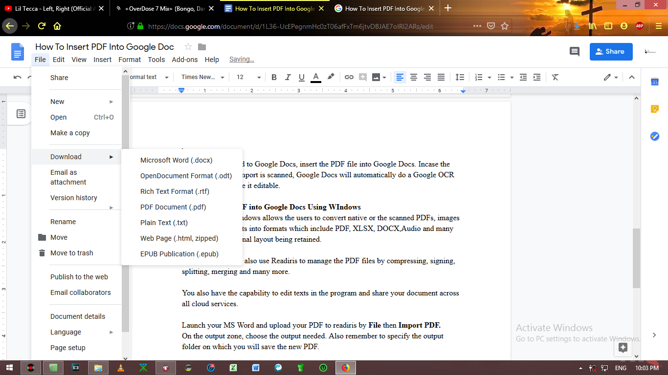Open numbered list options arrow
This screenshot has width=668, height=375.
point(490,77)
